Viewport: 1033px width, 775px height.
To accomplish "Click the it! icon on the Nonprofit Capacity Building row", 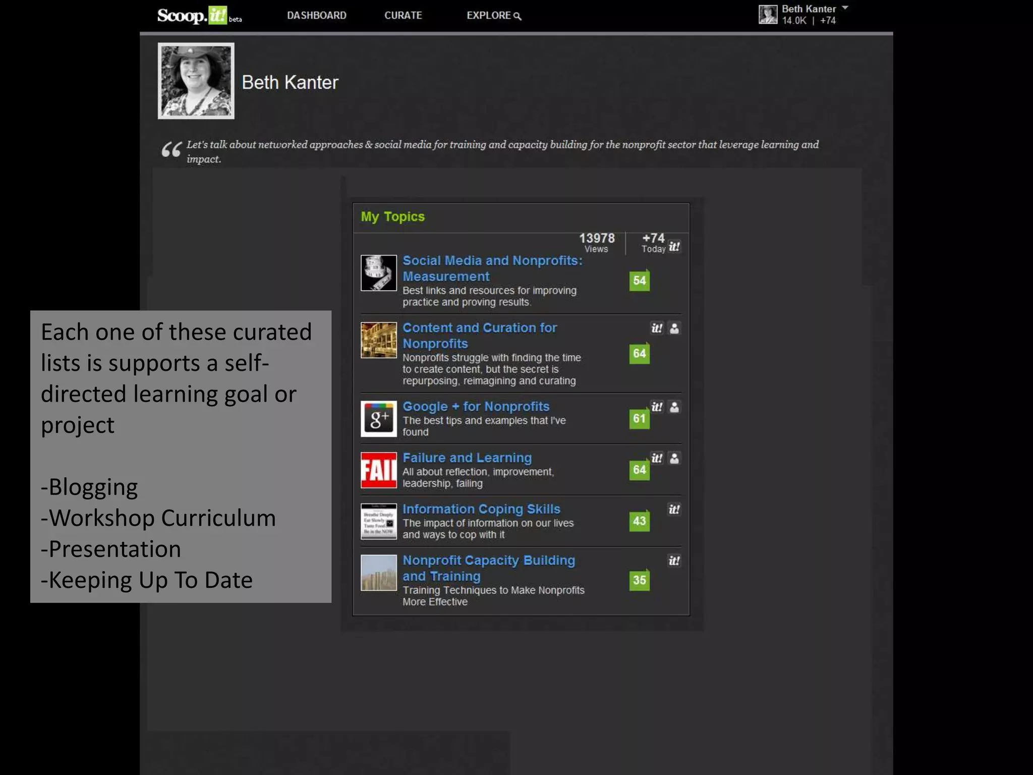I will (x=674, y=561).
